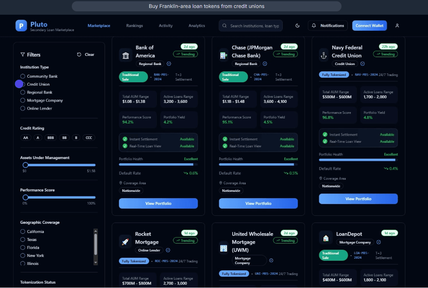The image size is (428, 288).
Task: Click United Wholesale Mortgage building icon
Action: [x=223, y=248]
